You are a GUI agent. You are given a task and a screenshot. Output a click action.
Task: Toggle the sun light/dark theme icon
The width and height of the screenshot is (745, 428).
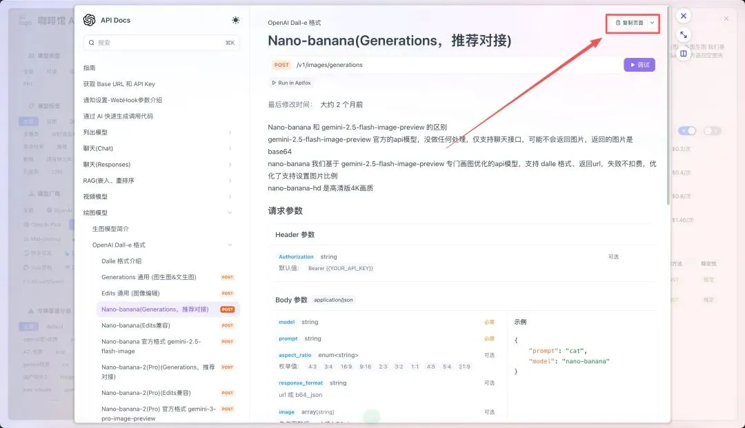(x=236, y=20)
